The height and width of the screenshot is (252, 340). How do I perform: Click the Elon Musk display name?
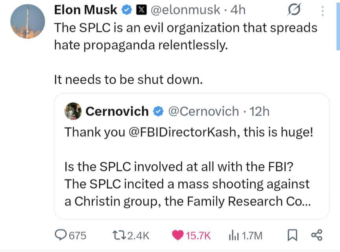pos(85,10)
